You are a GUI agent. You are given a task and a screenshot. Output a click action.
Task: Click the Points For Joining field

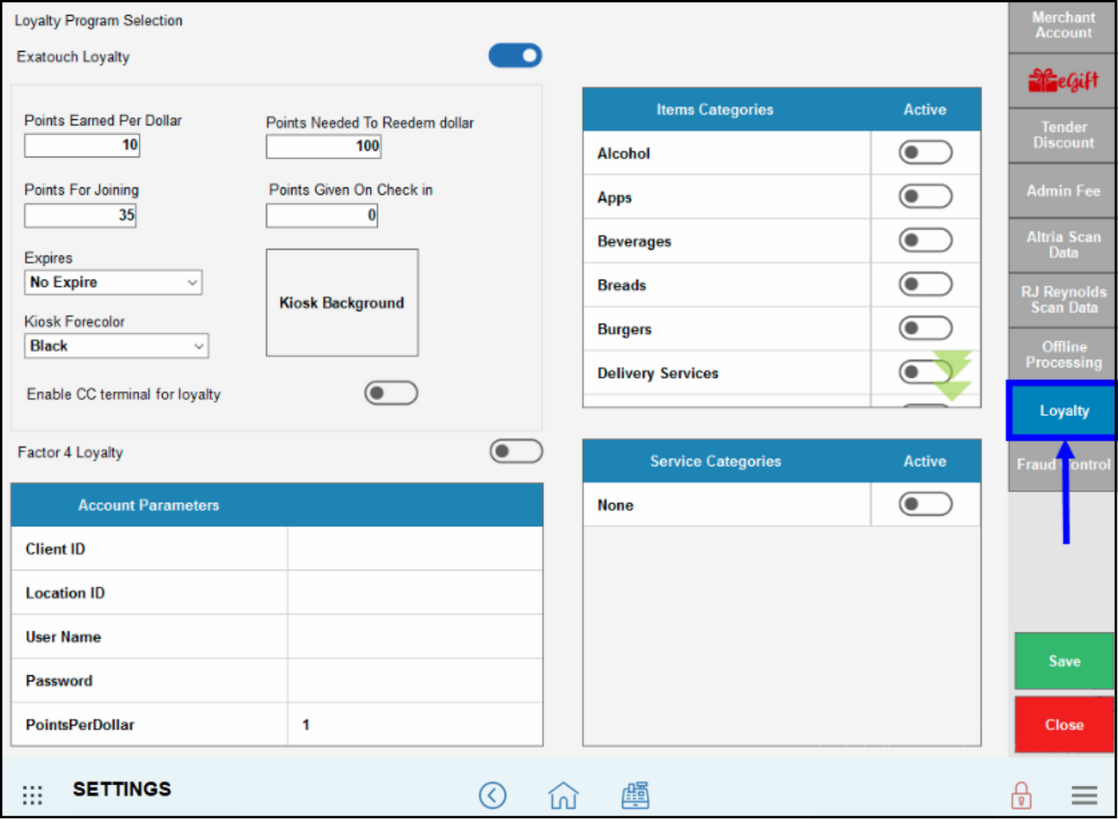(81, 215)
